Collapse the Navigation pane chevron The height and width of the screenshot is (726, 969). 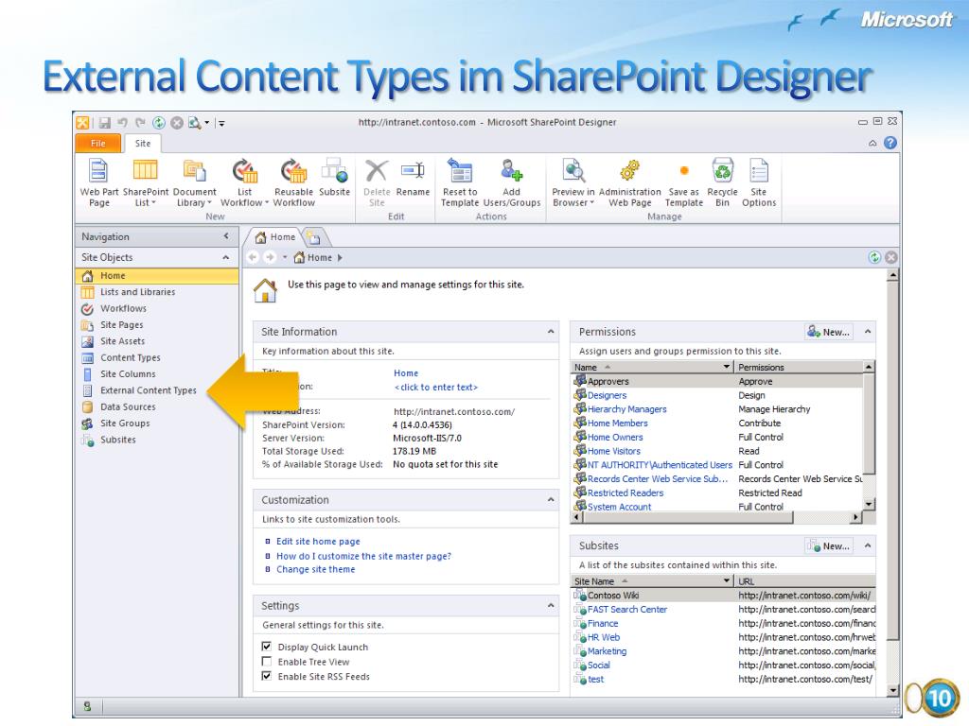[226, 236]
